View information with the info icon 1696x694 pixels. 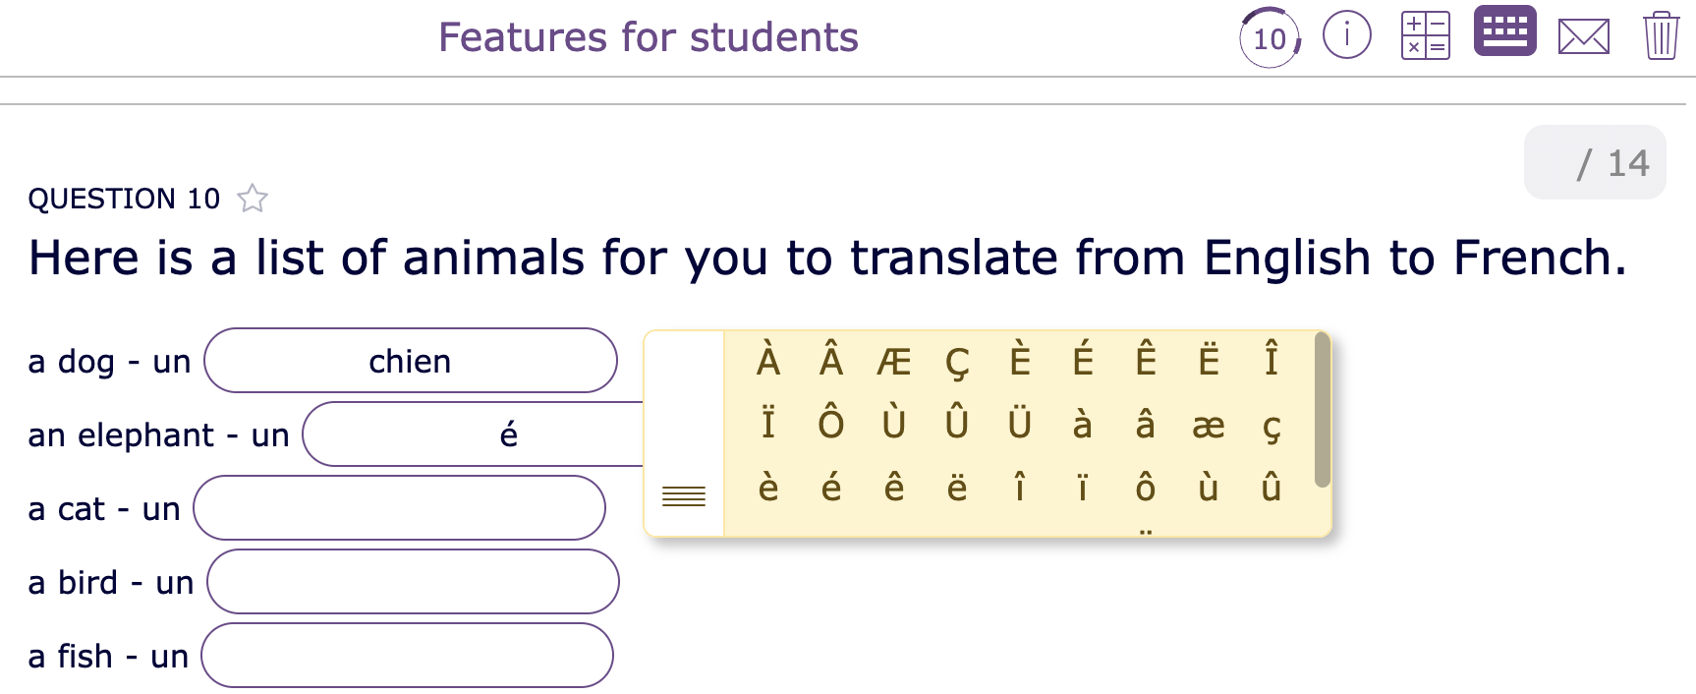pos(1347,33)
